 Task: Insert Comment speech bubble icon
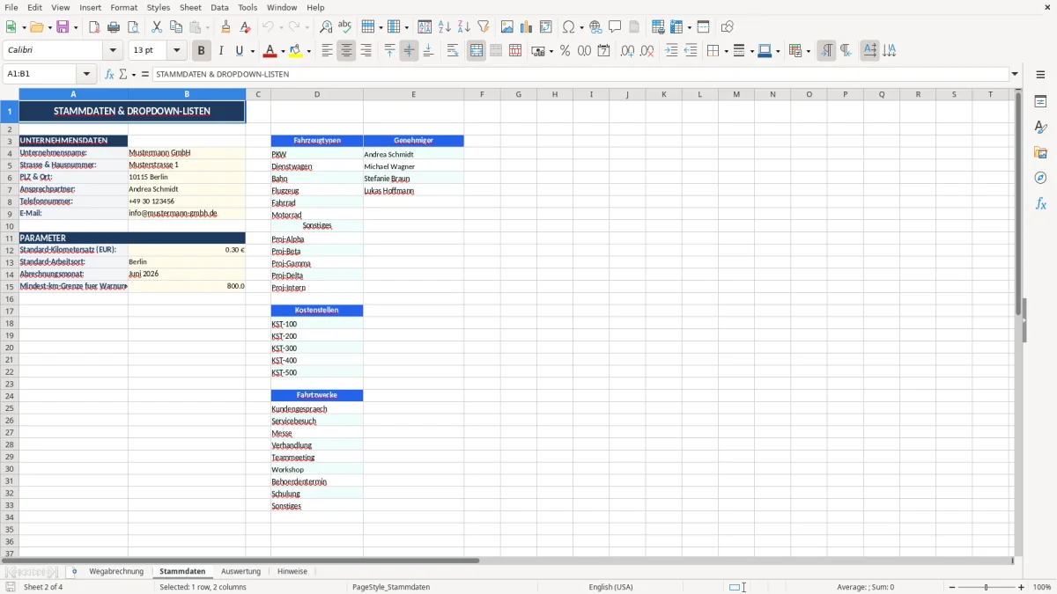point(615,27)
